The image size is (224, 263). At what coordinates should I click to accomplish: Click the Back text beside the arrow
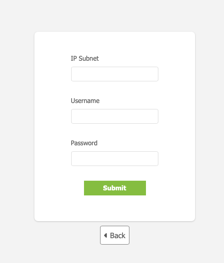[118, 235]
